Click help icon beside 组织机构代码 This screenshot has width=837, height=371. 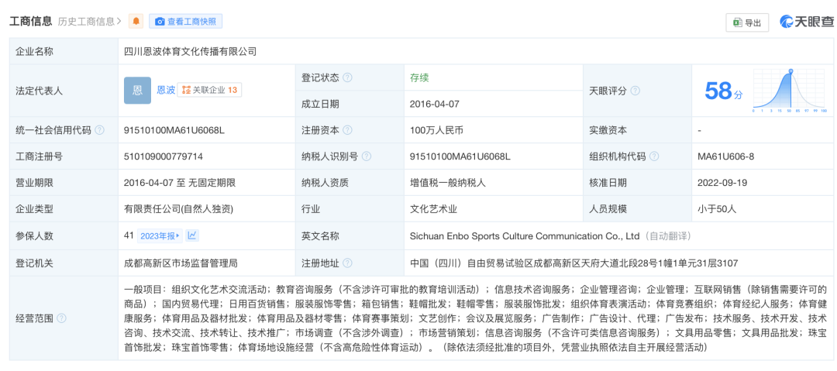tap(653, 156)
